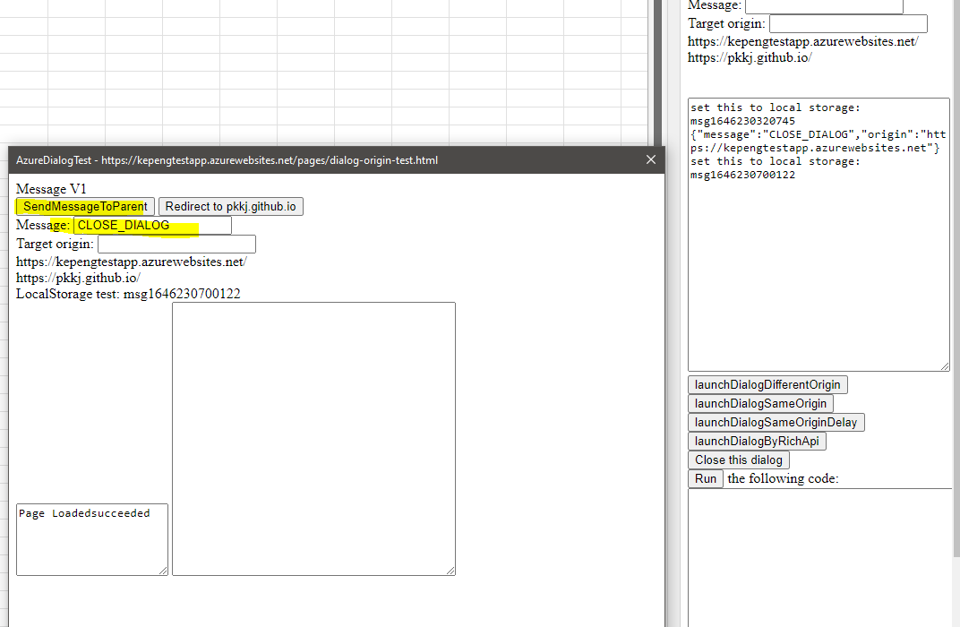This screenshot has height=627, width=960.
Task: Click the SendMessageToParent button
Action: [x=83, y=206]
